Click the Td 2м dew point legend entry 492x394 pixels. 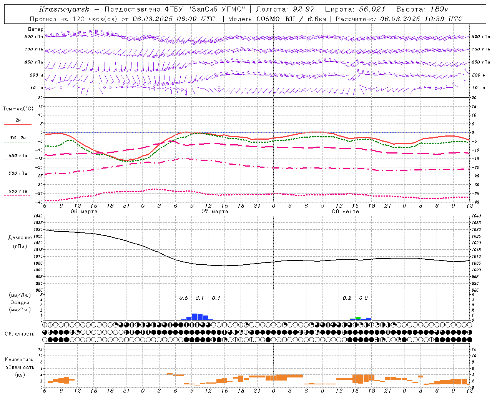(x=18, y=138)
